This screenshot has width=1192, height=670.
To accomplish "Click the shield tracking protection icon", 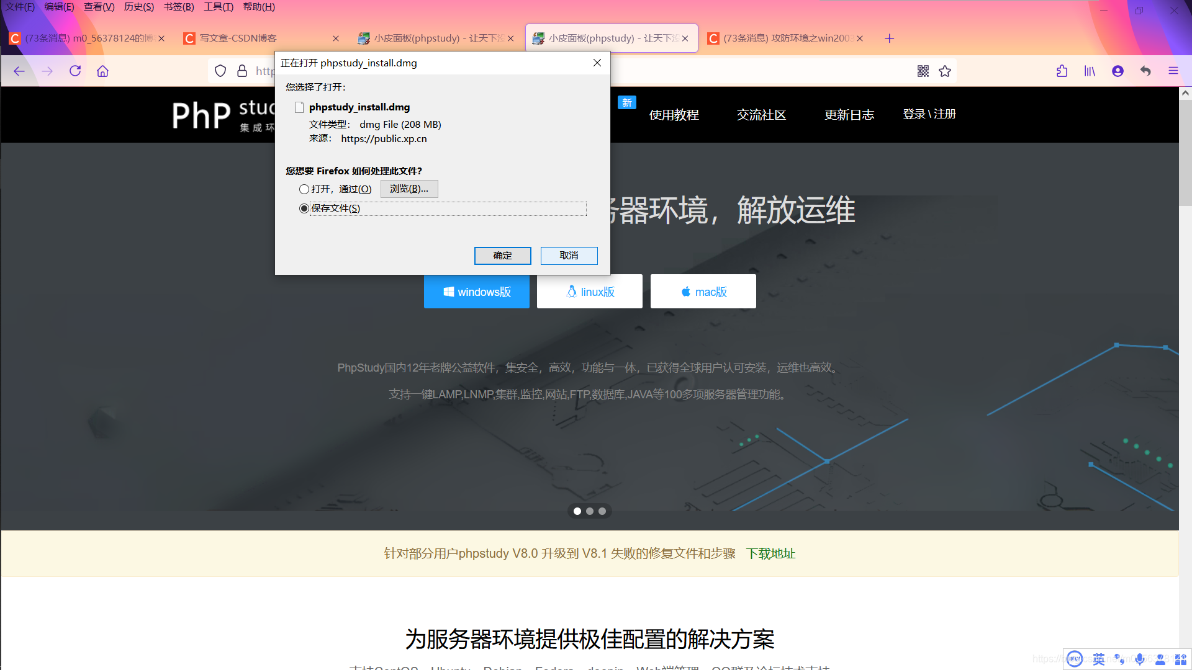I will click(x=220, y=71).
